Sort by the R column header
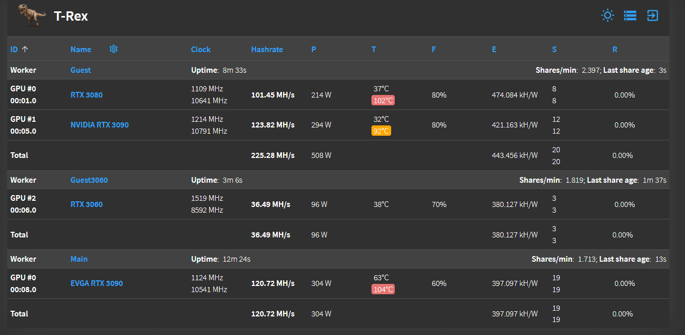This screenshot has height=335, width=685. [x=615, y=50]
